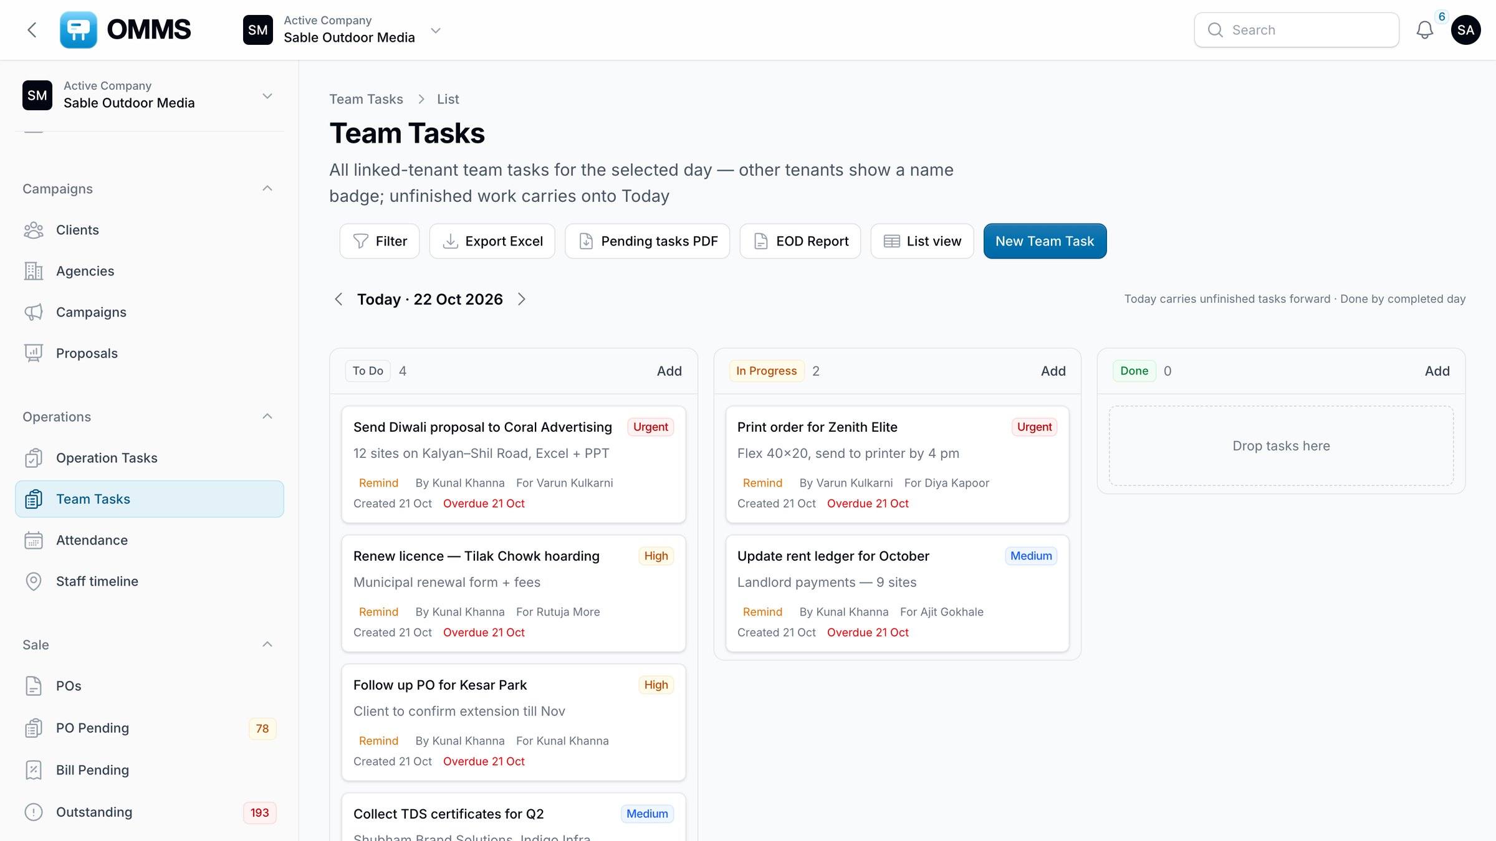1496x841 pixels.
Task: Open Active Company dropdown in top bar
Action: pyautogui.click(x=343, y=30)
